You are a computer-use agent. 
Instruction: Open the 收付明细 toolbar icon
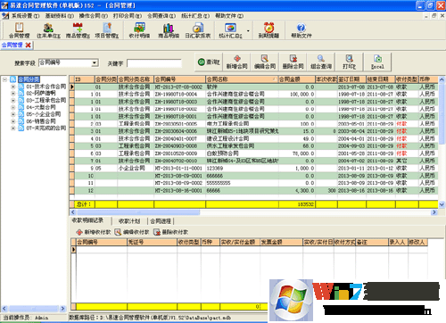coord(139,30)
